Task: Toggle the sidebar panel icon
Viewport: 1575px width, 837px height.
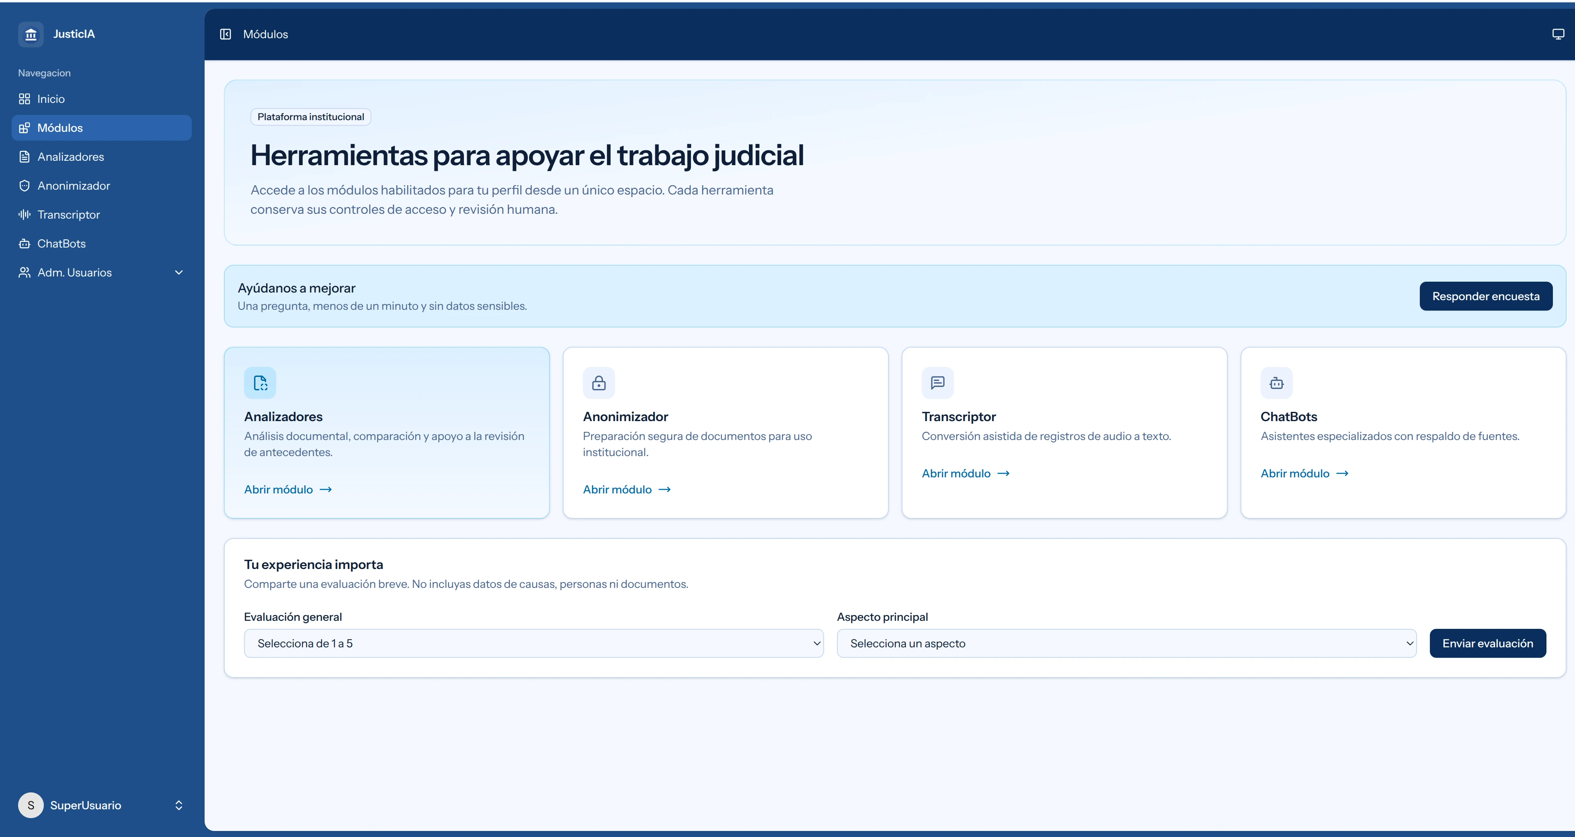Action: tap(226, 34)
